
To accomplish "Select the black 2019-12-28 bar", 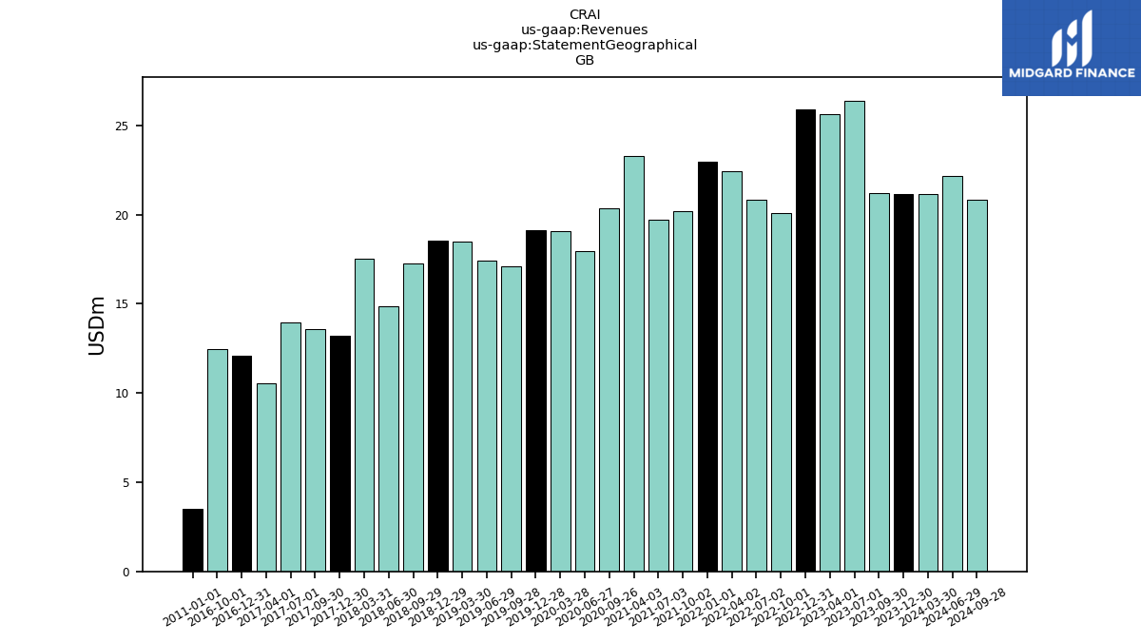I will click(x=536, y=401).
